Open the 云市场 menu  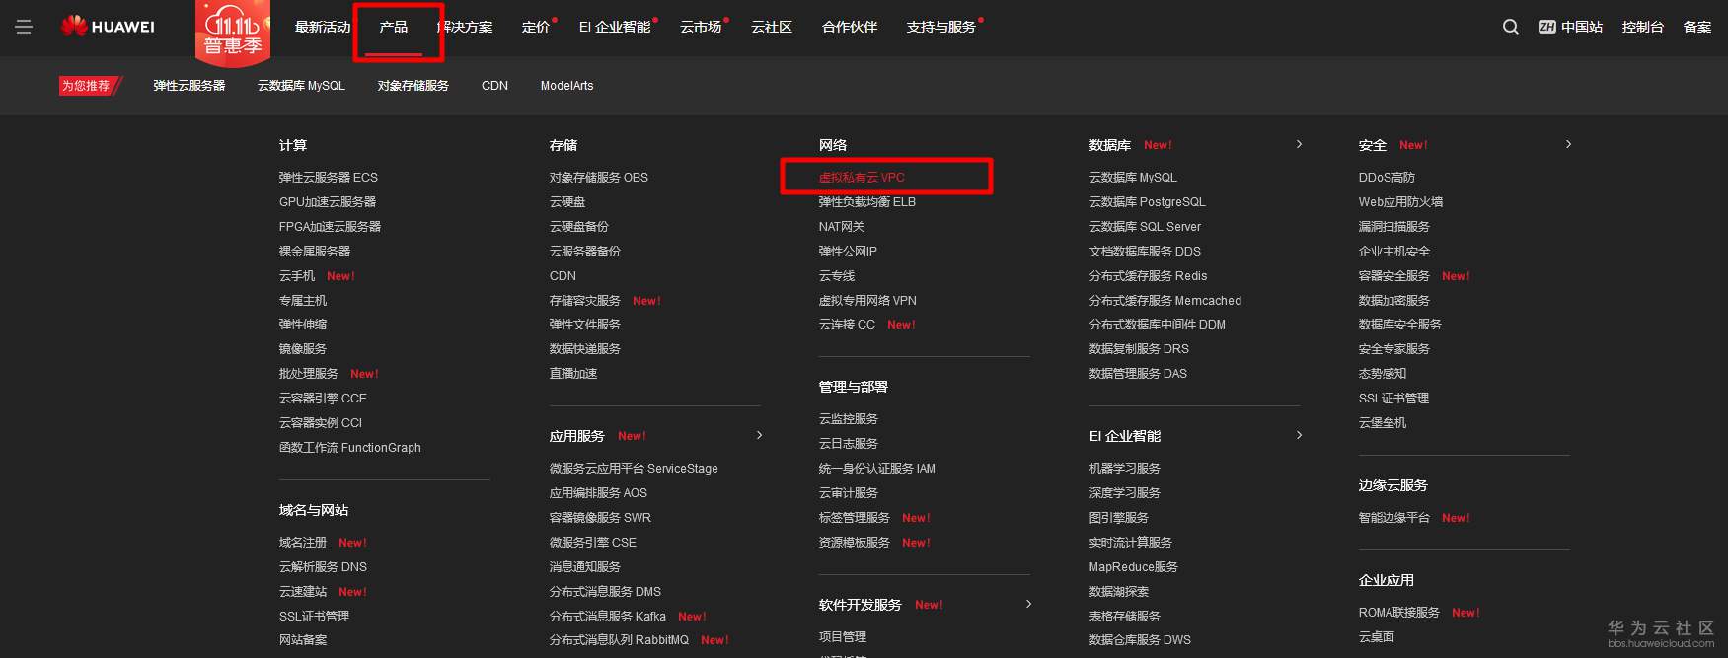point(701,27)
